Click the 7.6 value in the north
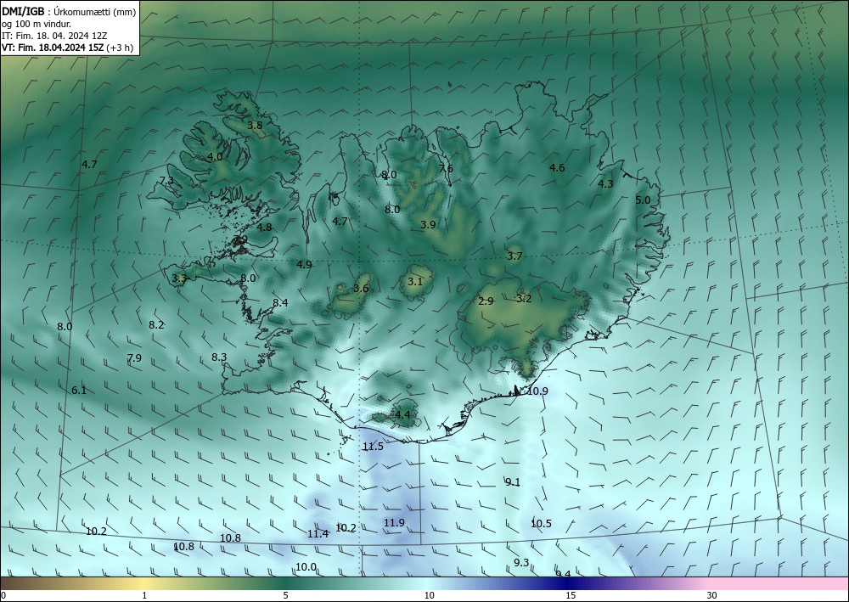 [446, 168]
